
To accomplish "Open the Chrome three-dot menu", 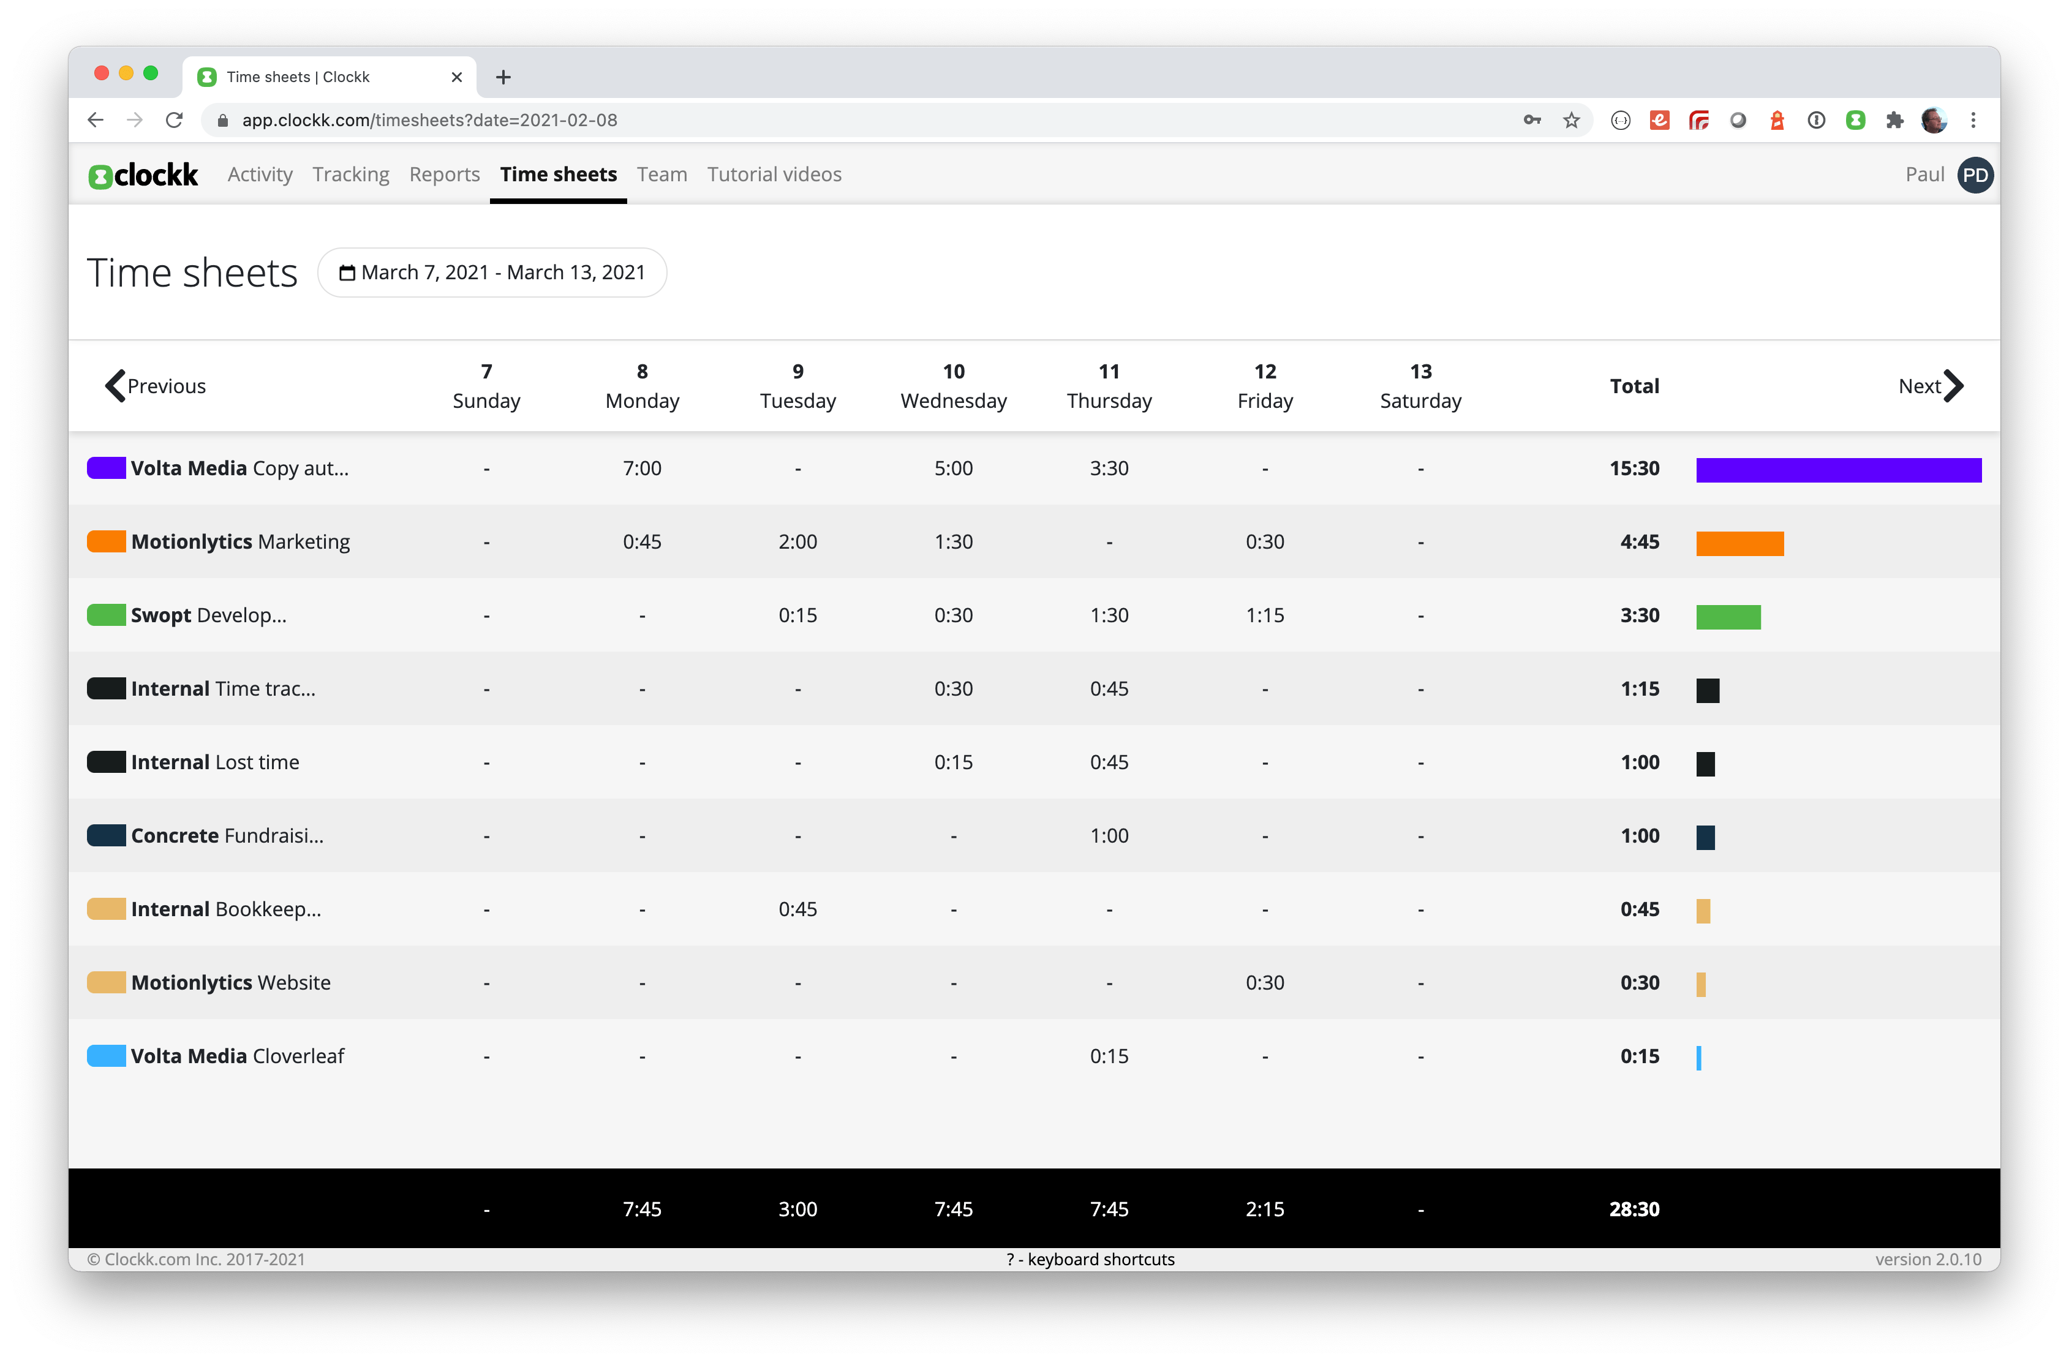I will pyautogui.click(x=1972, y=120).
